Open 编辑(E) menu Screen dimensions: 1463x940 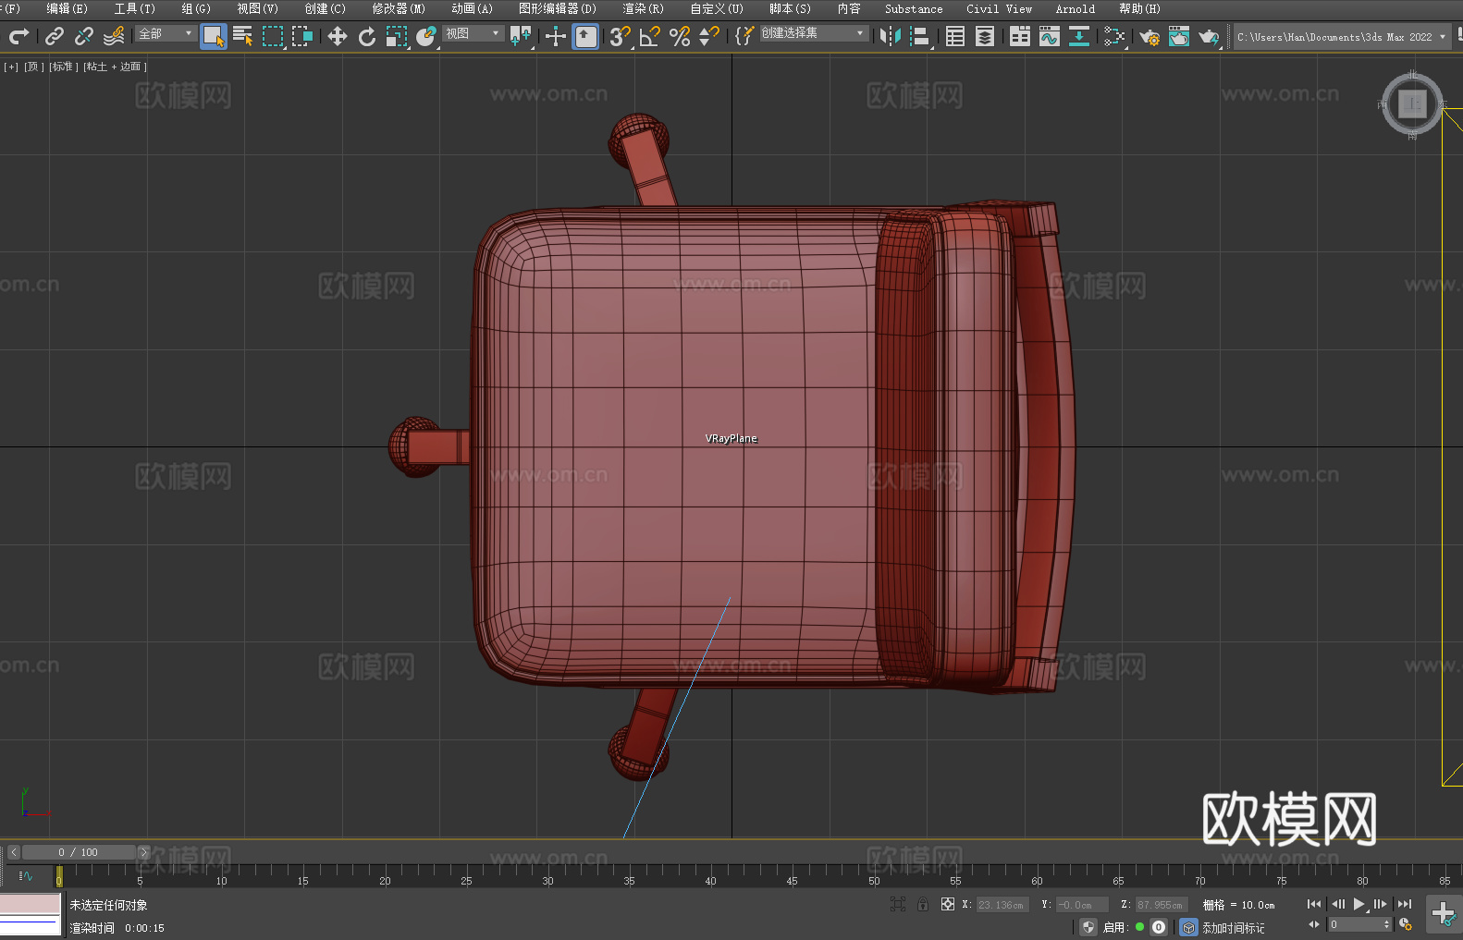point(67,8)
